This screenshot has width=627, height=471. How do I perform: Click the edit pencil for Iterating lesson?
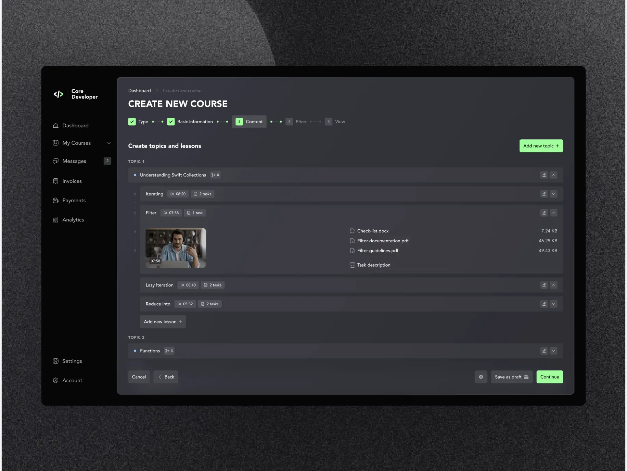[544, 194]
